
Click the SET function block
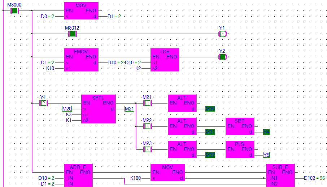tap(240, 126)
